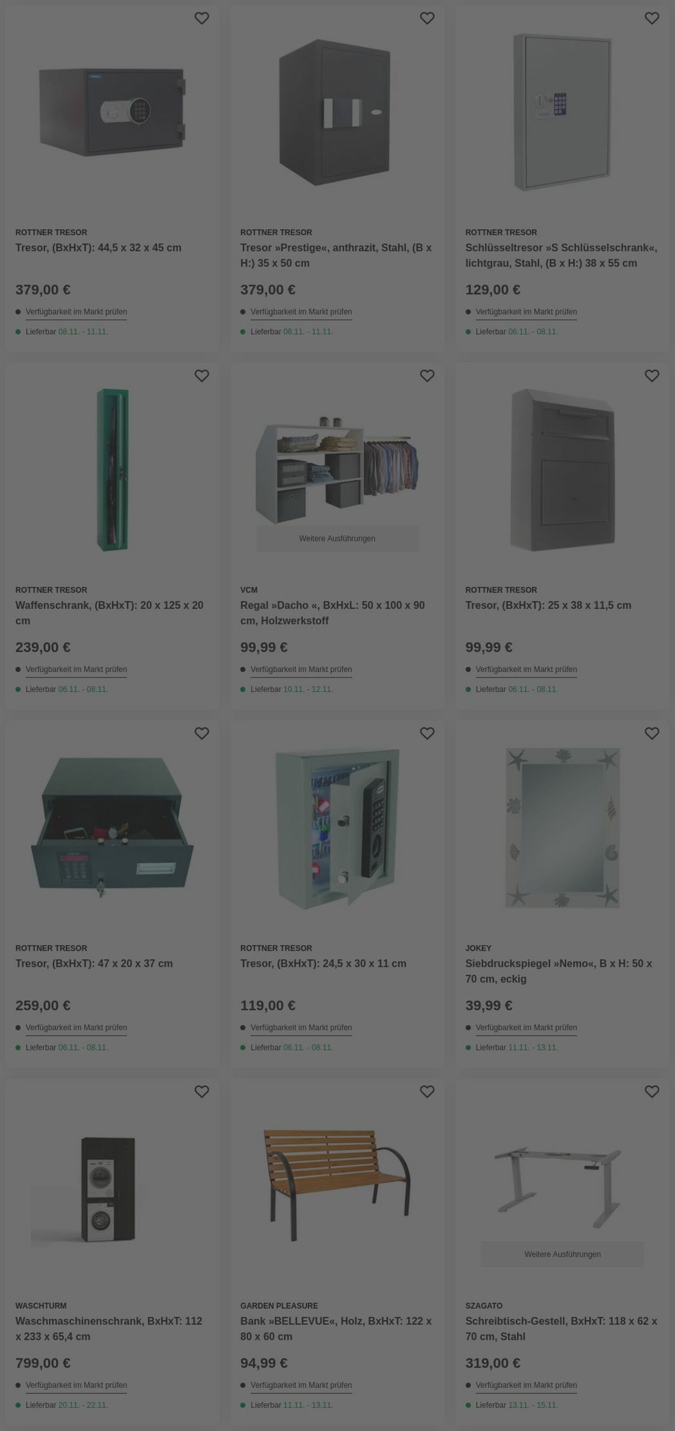The width and height of the screenshot is (675, 1431).
Task: Save Schlüsseltresor S Schlüsselschrank with heart icon
Action: pyautogui.click(x=652, y=18)
